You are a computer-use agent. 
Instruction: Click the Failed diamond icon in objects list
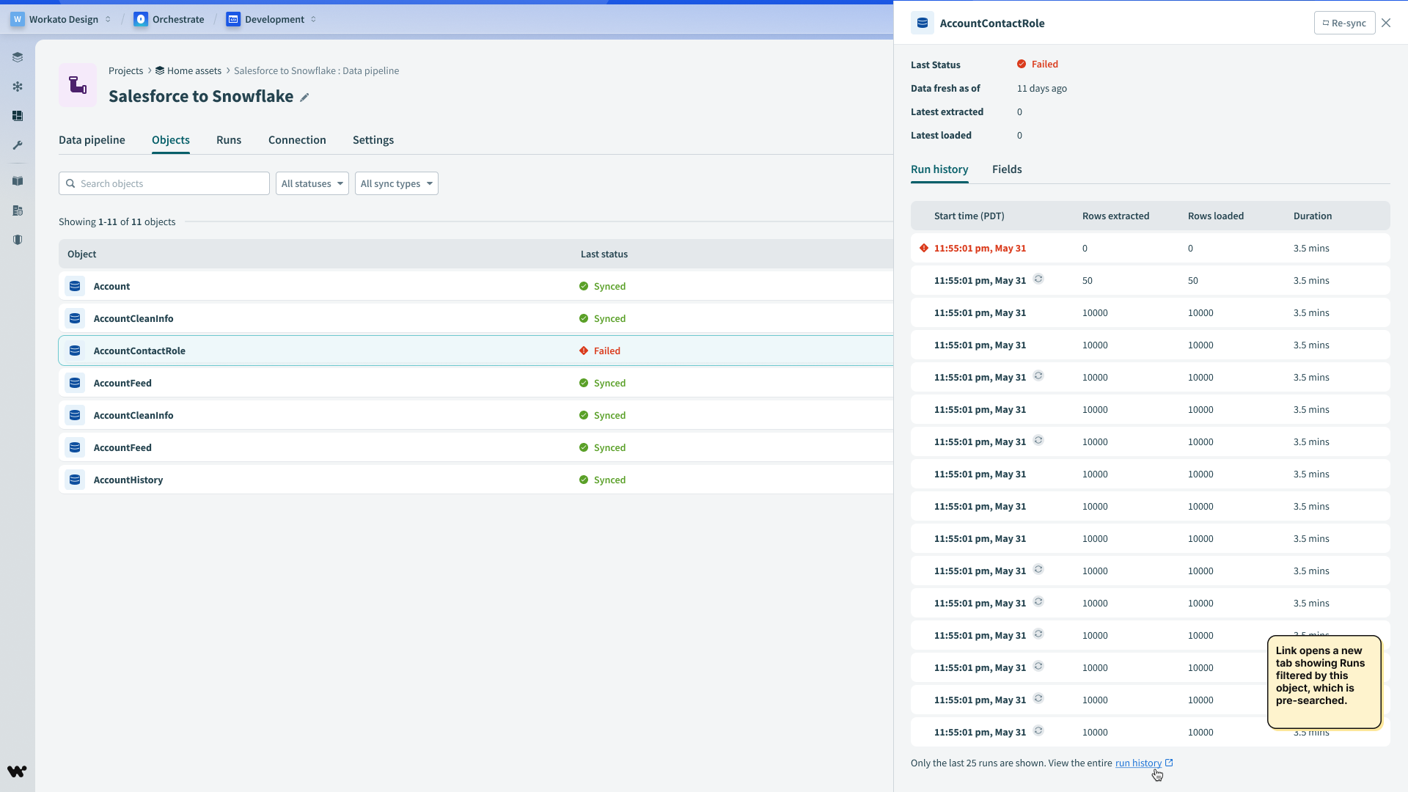[584, 351]
